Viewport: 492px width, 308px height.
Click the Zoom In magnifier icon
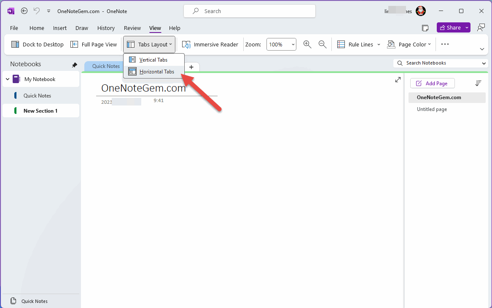pos(307,44)
